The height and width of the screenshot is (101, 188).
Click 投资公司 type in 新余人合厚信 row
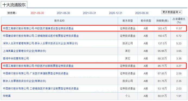128,81
